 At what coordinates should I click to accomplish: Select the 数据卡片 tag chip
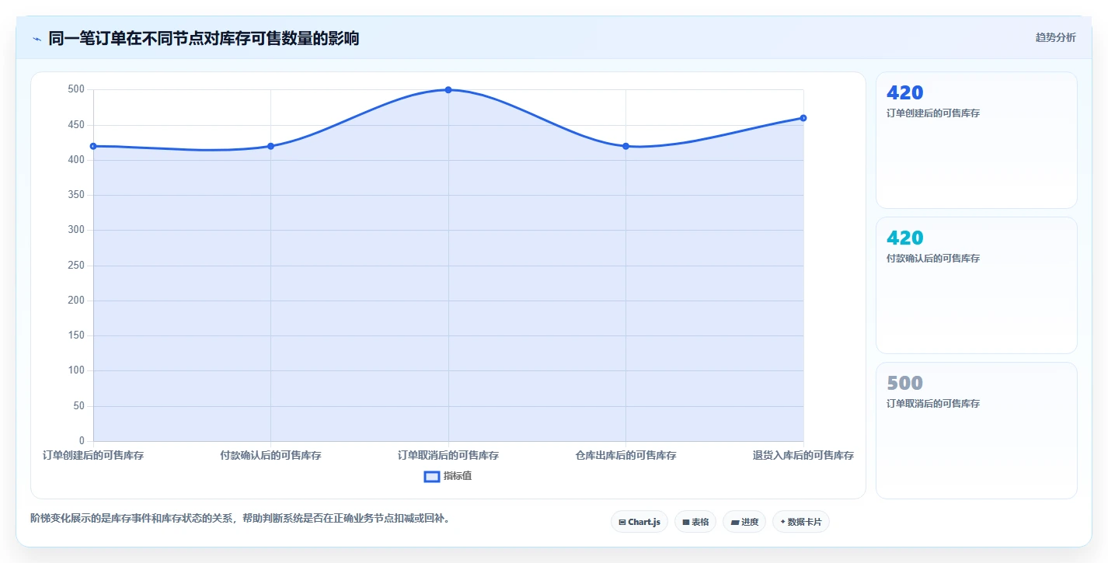(801, 522)
